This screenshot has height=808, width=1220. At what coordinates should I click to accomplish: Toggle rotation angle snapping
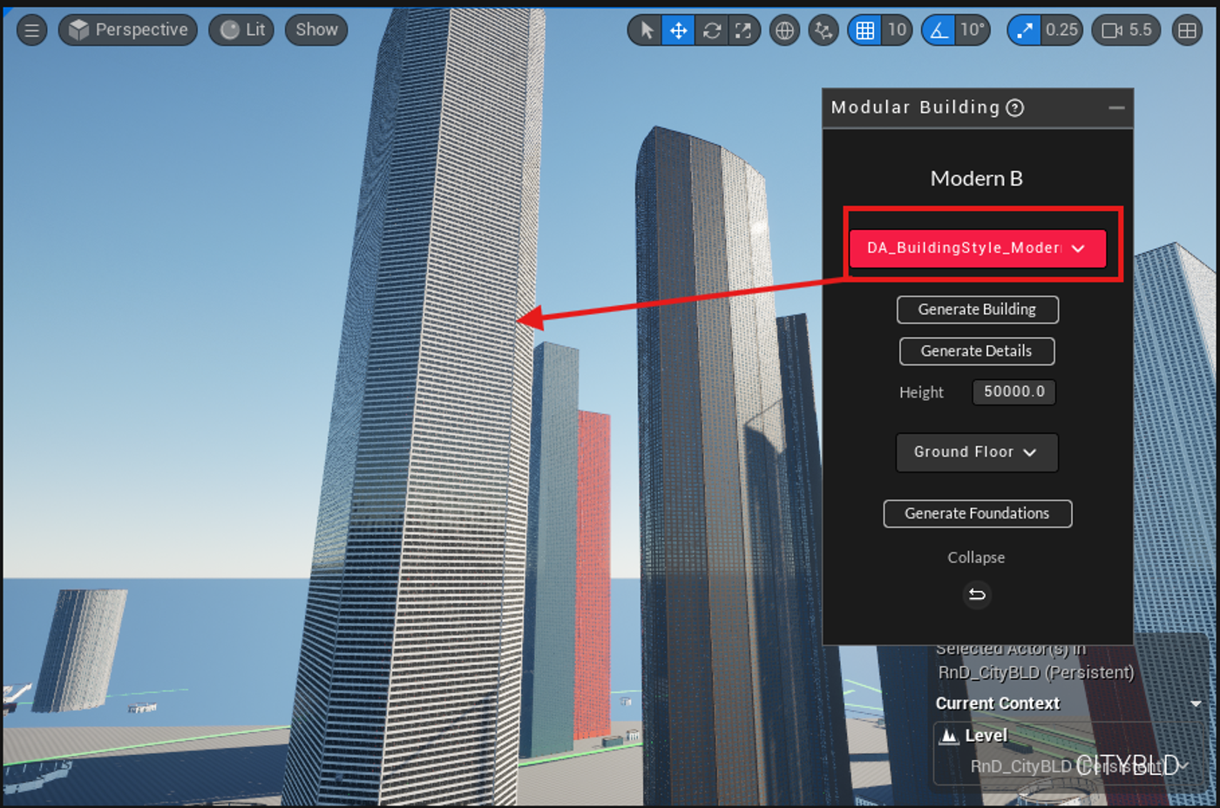click(x=939, y=31)
